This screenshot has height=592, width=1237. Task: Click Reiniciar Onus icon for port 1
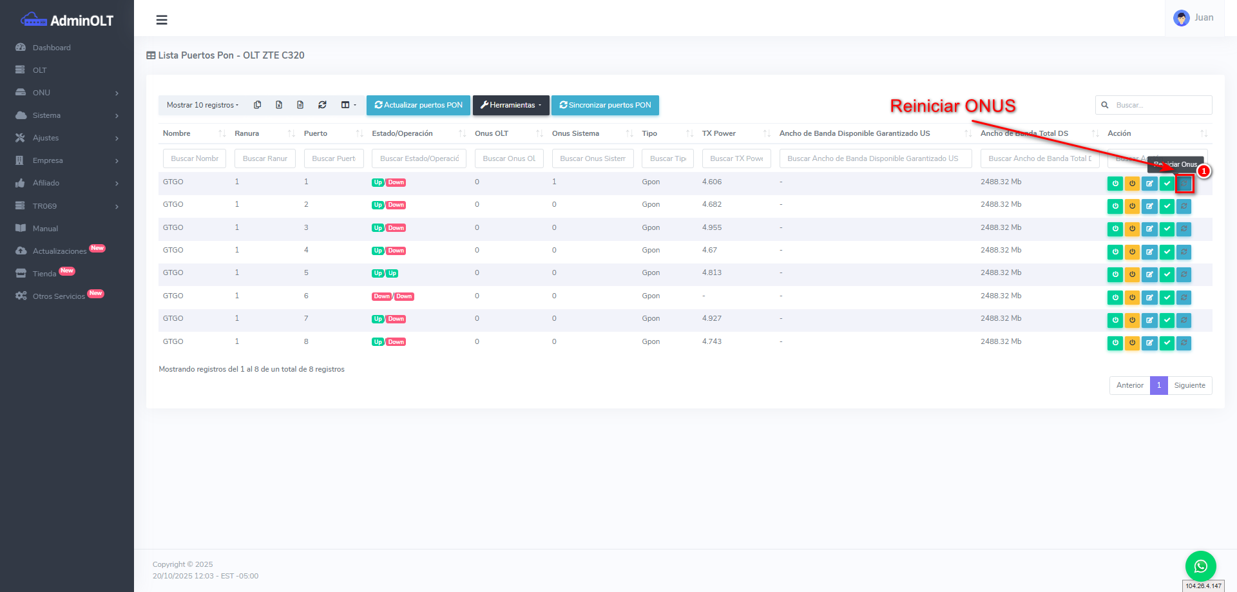click(x=1184, y=184)
